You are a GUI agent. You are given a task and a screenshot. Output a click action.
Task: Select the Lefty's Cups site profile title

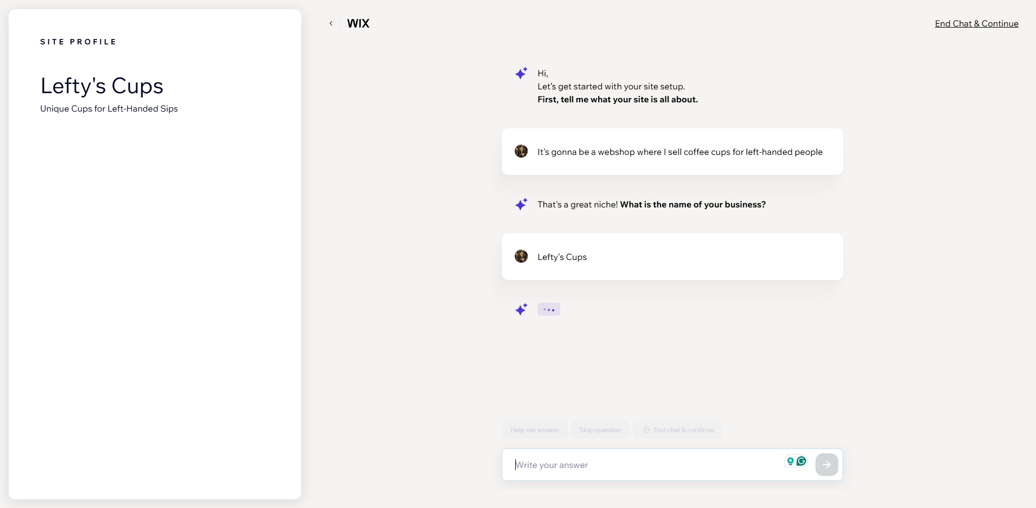102,86
